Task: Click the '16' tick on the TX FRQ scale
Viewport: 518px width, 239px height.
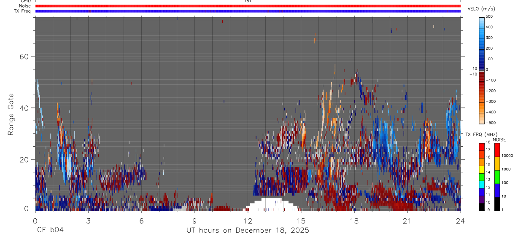Action: point(488,157)
